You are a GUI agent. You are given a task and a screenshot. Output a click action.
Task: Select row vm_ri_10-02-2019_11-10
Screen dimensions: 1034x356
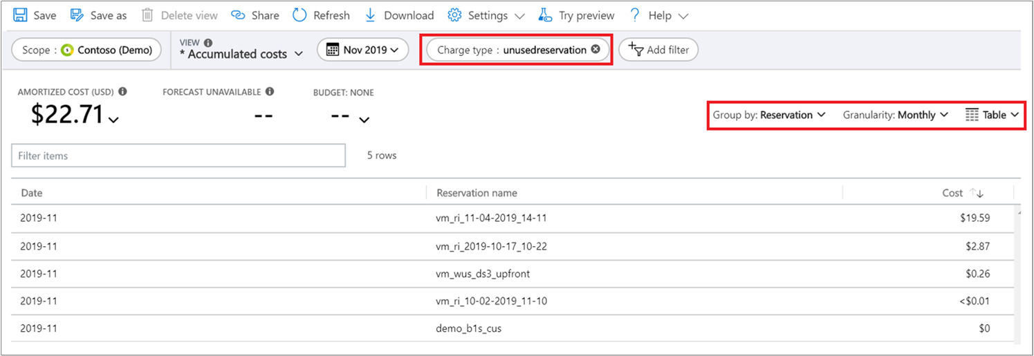coord(513,301)
